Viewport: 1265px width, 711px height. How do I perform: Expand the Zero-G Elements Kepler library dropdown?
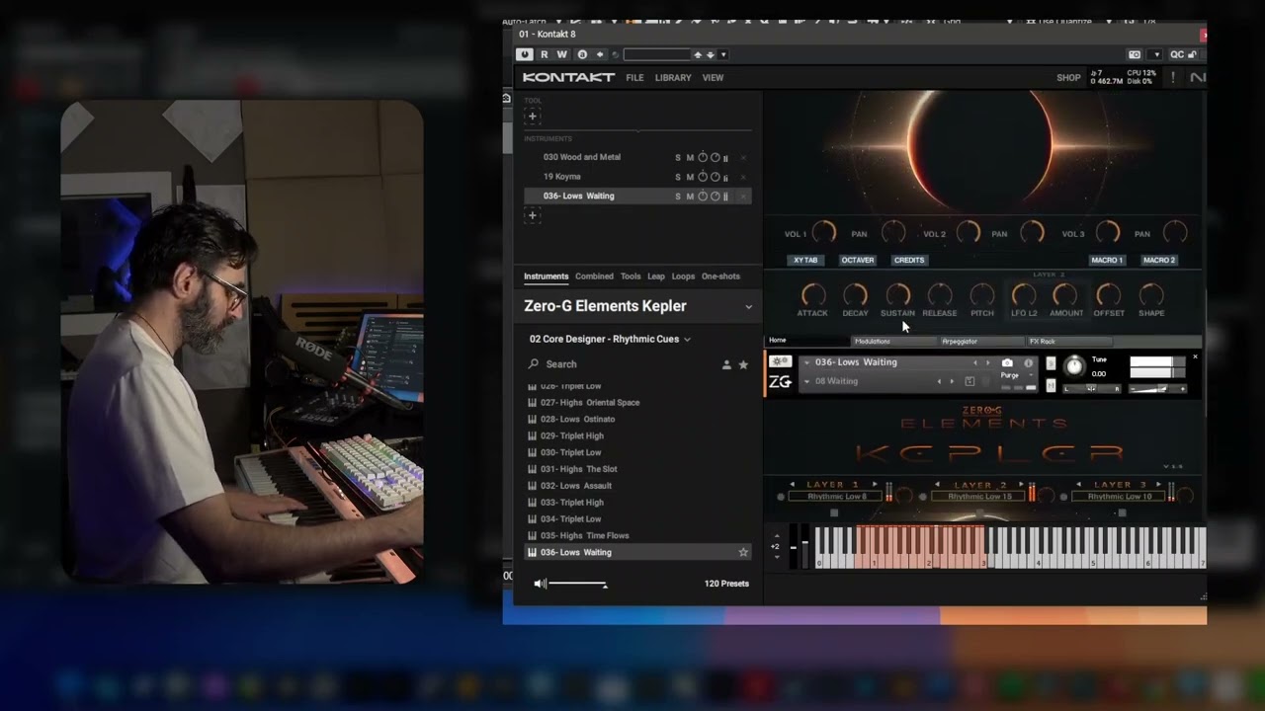coord(748,307)
